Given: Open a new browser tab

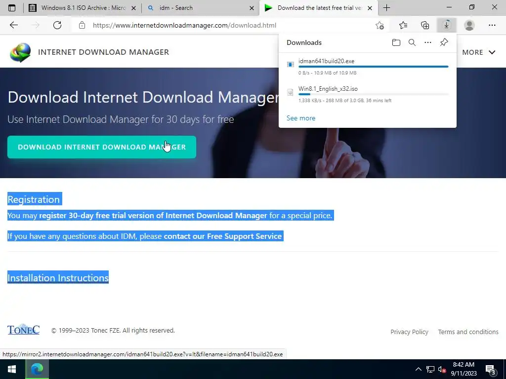Looking at the screenshot, I should (386, 8).
